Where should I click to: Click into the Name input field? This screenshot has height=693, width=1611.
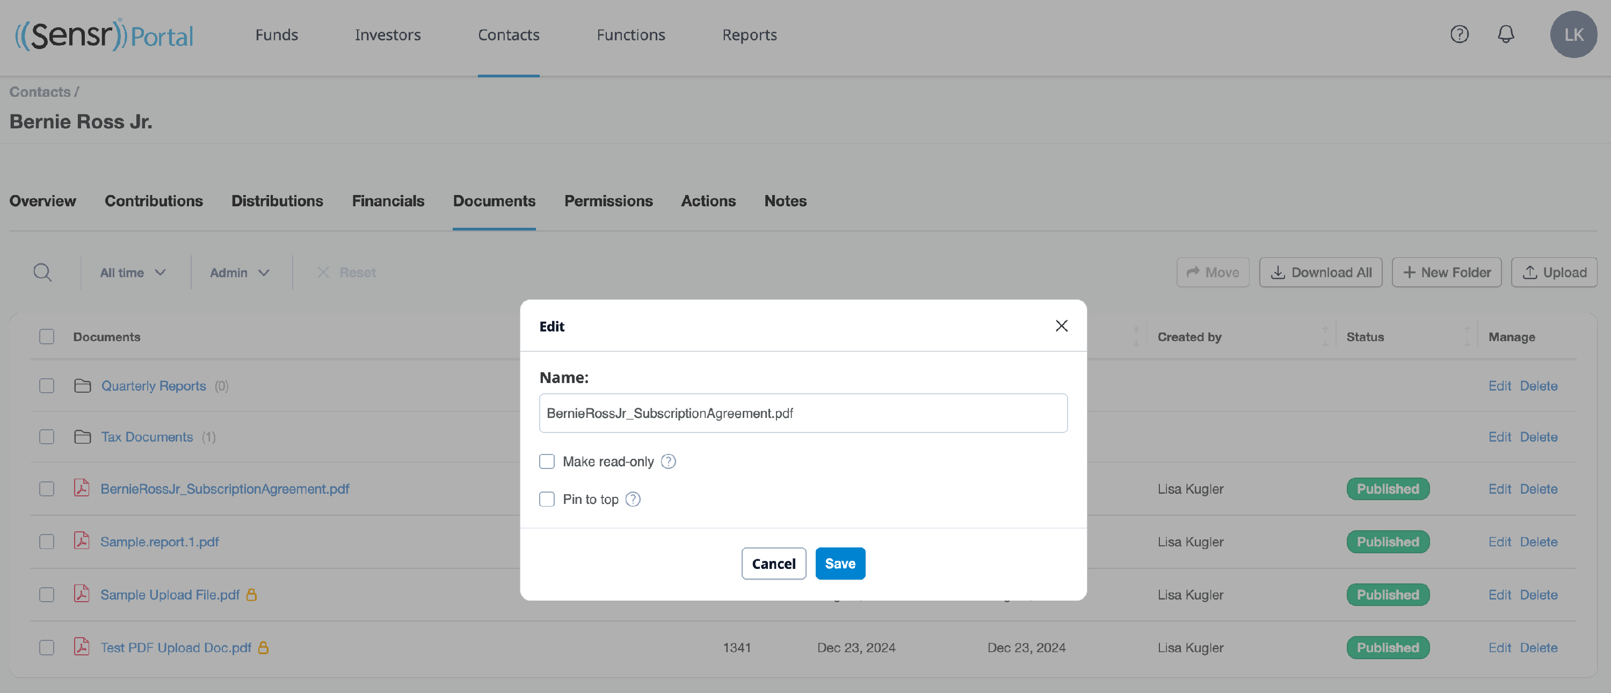[x=803, y=413]
